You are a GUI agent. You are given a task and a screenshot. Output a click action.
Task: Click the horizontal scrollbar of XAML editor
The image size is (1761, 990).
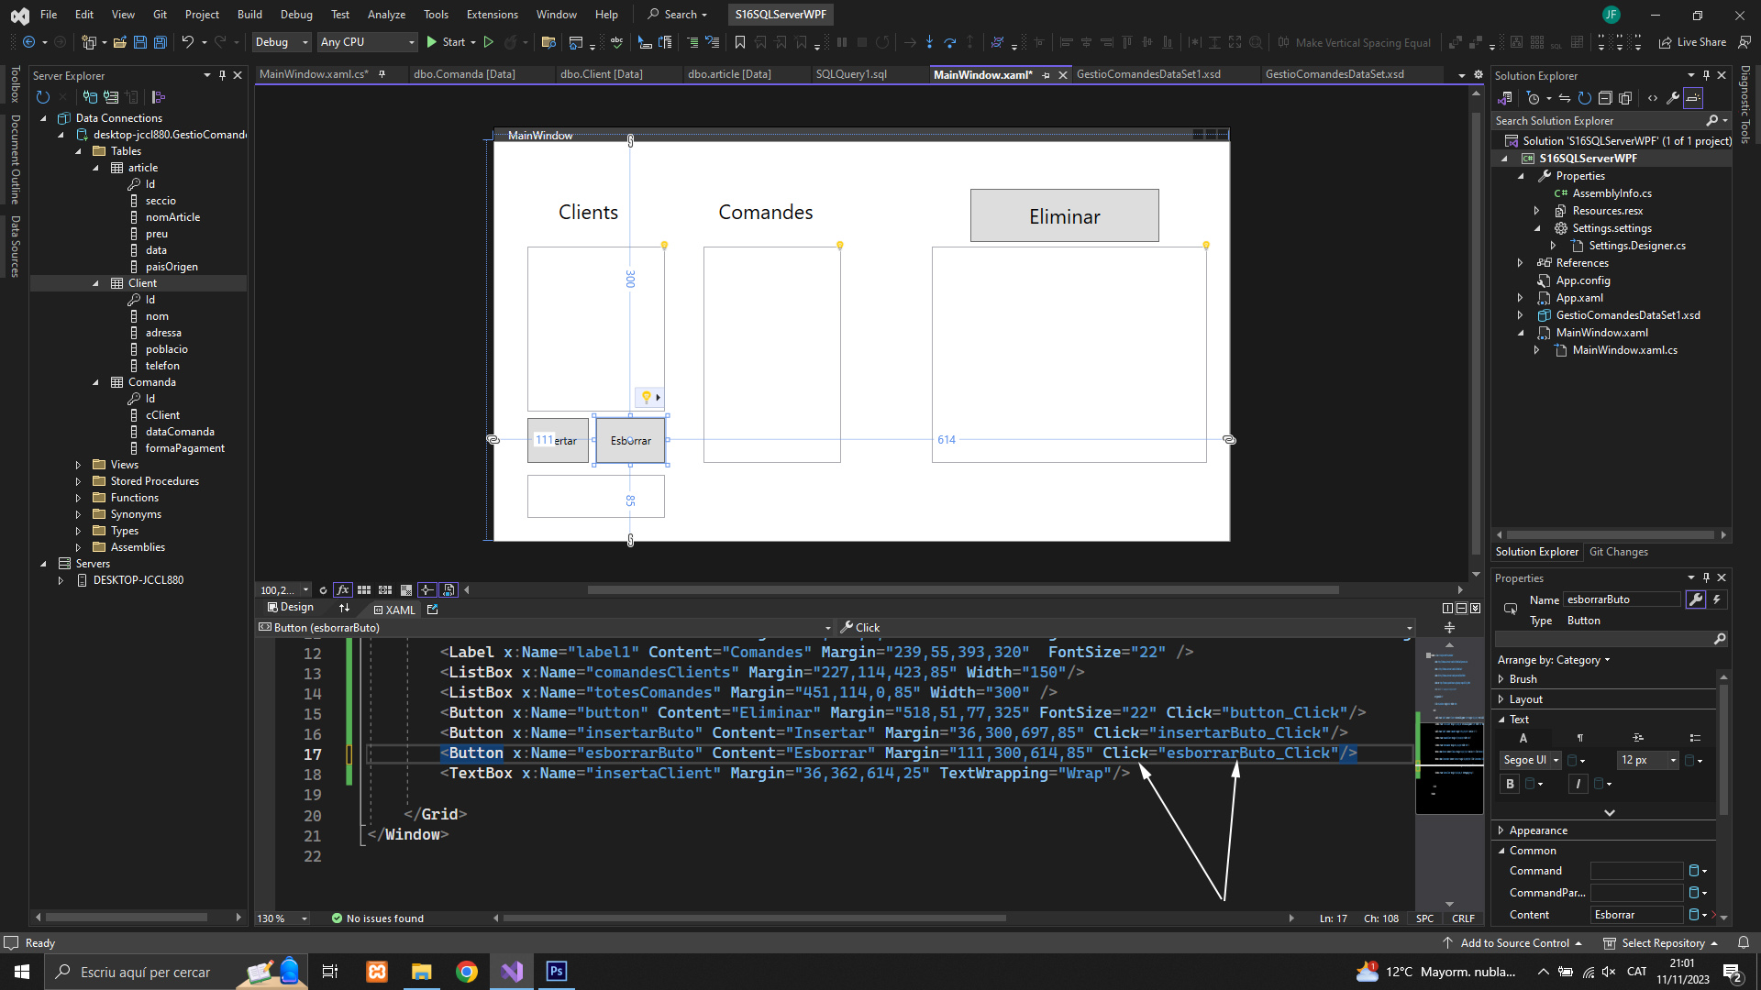[752, 918]
